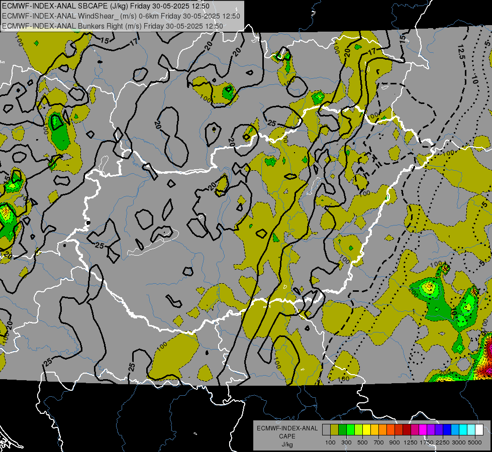Viewport: 492px width, 452px height.
Task: Click the red legend swatch after 900
Action: pos(399,430)
